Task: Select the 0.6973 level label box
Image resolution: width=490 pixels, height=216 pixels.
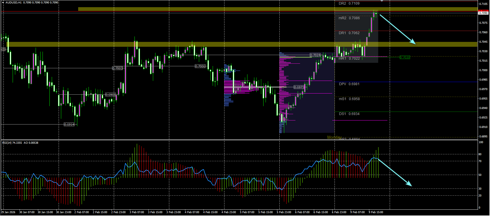Action: coord(299,87)
